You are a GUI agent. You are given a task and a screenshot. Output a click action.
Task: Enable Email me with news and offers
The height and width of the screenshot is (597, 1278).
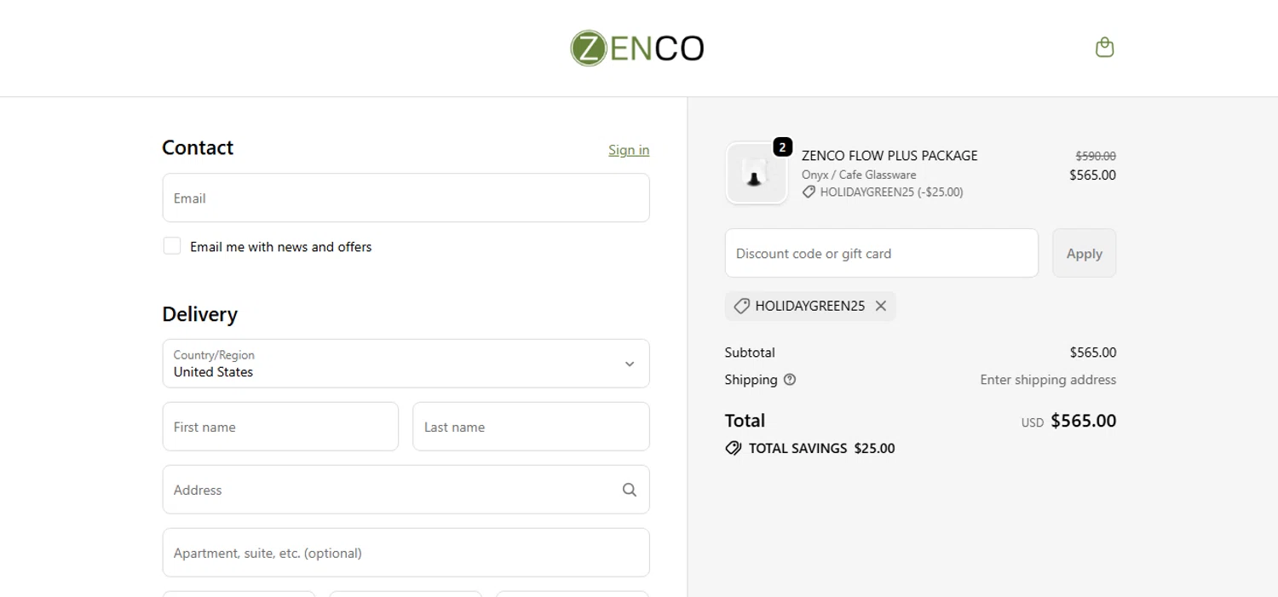(x=172, y=246)
